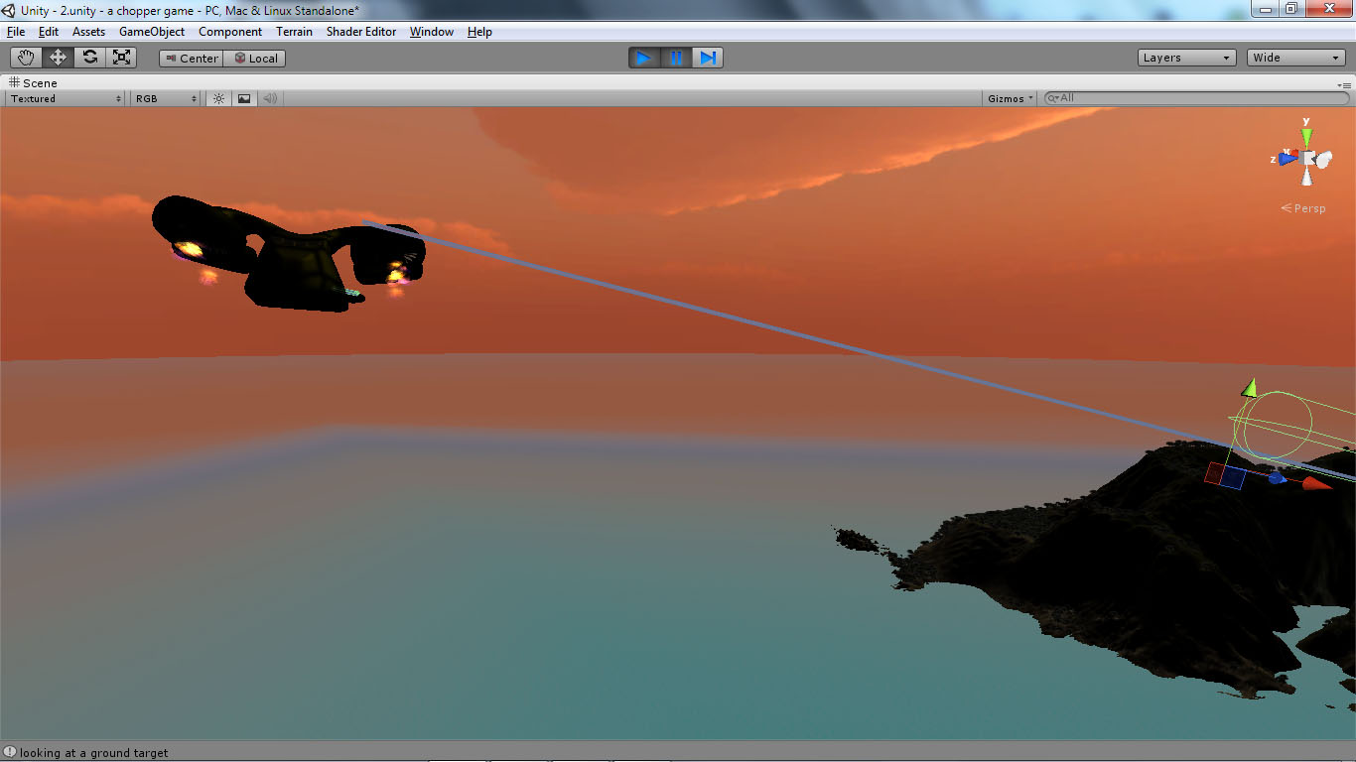Open the search filter dropdown magnifier
1356x762 pixels.
[1052, 98]
